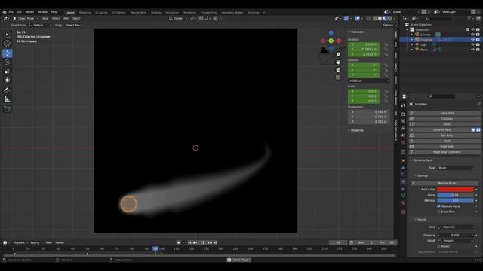
Task: Open Falloff Smooth dropdown
Action: pyautogui.click(x=455, y=241)
